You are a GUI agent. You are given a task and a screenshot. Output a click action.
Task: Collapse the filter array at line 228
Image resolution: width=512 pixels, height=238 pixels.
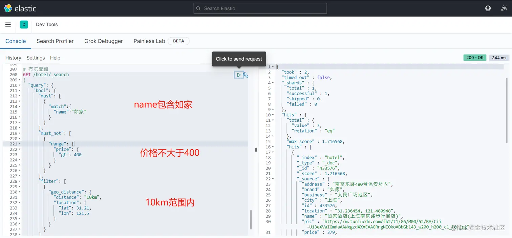20,181
